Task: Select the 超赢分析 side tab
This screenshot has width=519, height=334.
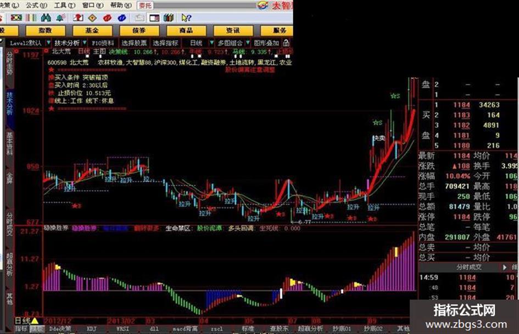Action: [x=9, y=264]
